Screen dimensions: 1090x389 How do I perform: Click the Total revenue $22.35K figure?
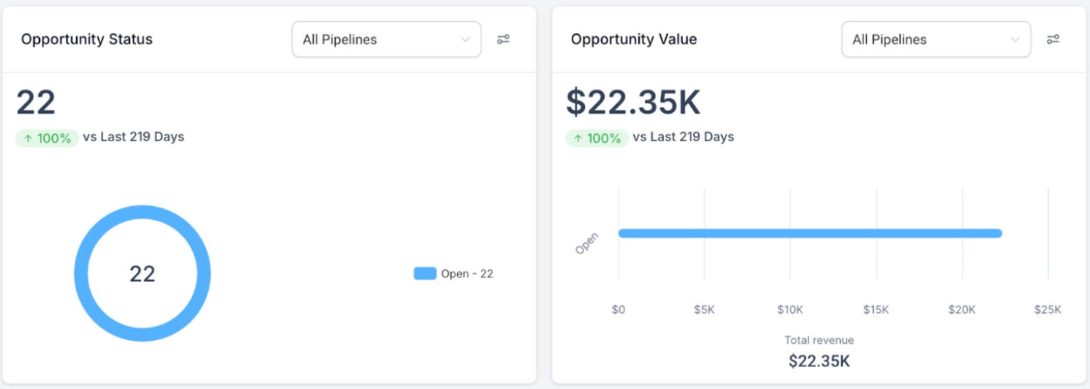819,361
